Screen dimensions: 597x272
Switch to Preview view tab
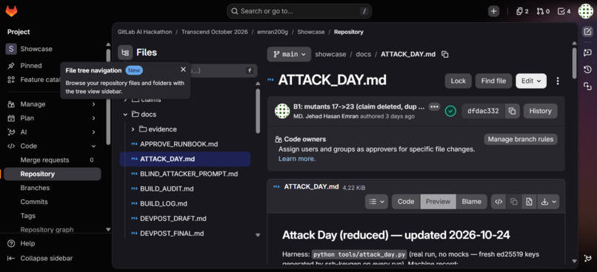click(x=438, y=202)
